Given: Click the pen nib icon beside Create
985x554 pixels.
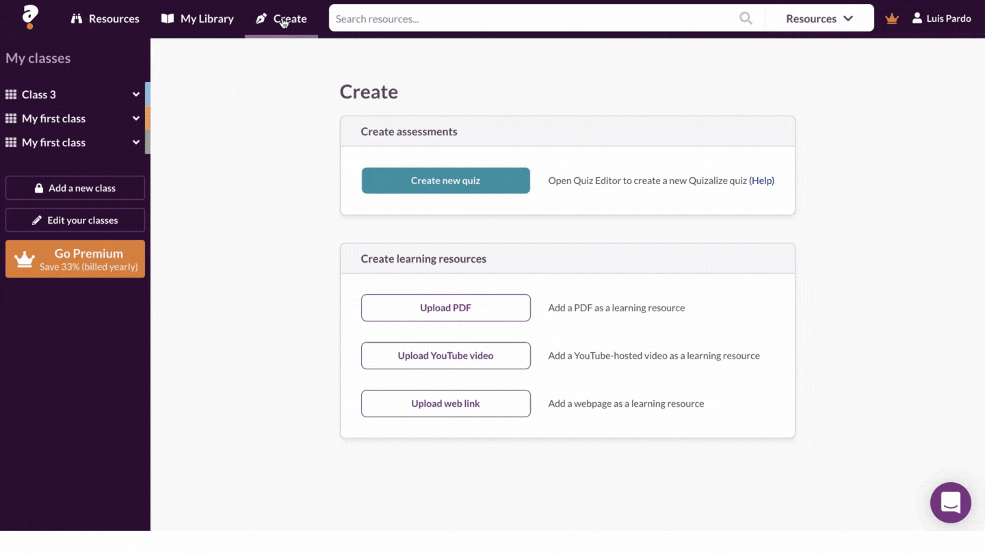Looking at the screenshot, I should click(x=261, y=18).
